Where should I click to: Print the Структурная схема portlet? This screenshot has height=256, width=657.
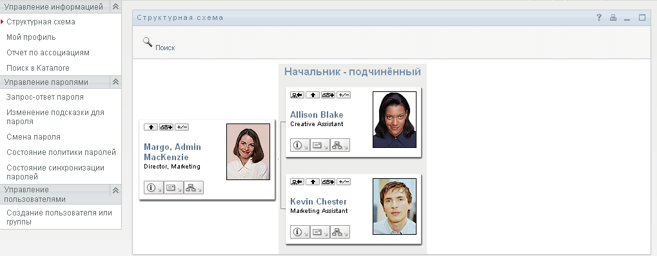(613, 17)
